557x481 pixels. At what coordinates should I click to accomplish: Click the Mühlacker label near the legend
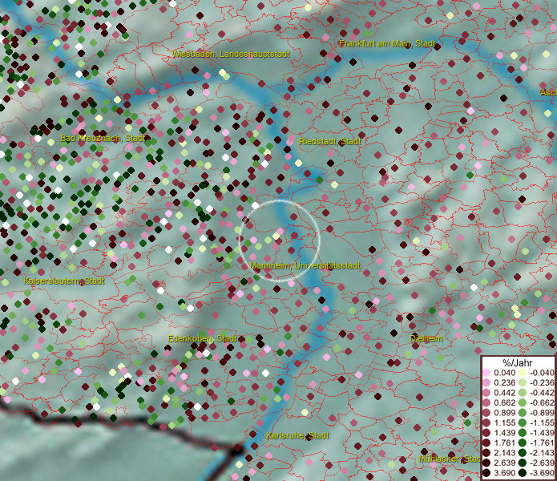[450, 459]
